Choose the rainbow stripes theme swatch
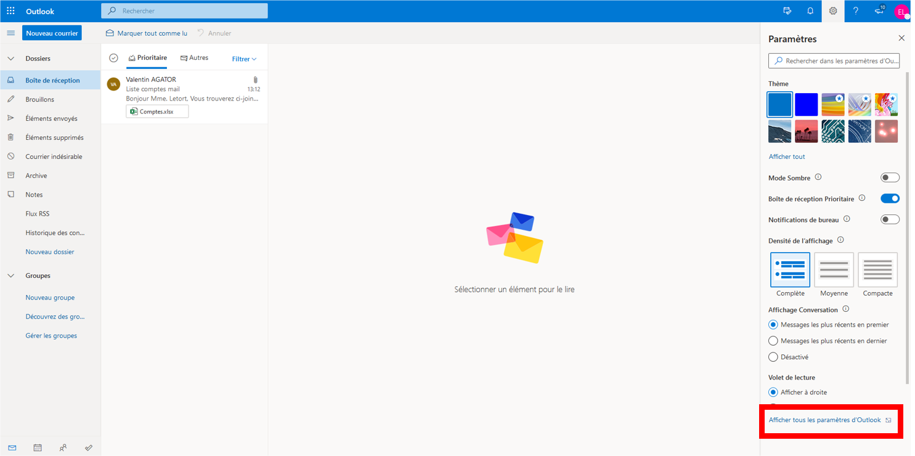The width and height of the screenshot is (915, 456). pyautogui.click(x=833, y=105)
